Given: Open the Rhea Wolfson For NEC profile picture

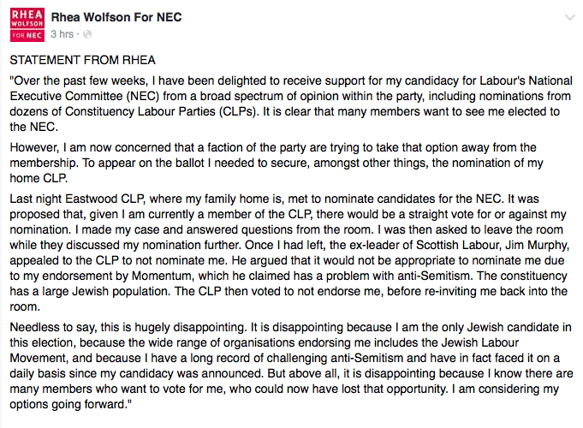Looking at the screenshot, I should tap(27, 25).
